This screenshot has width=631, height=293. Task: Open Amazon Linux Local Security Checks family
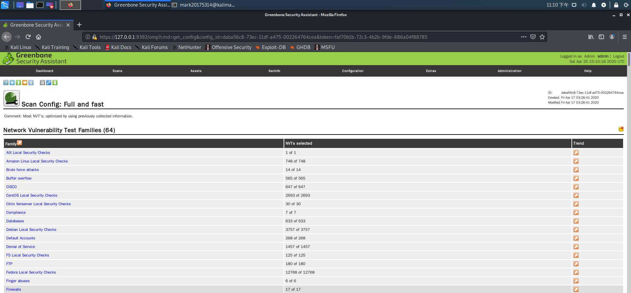click(x=37, y=161)
